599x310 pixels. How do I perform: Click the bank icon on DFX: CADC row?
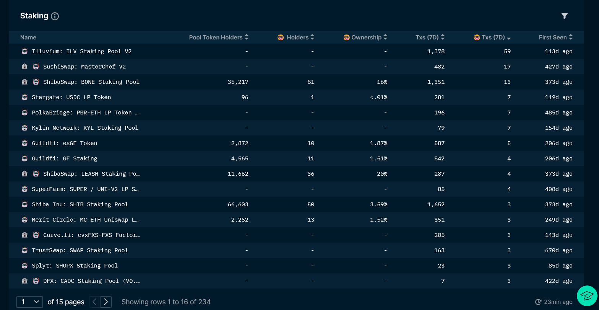click(24, 281)
